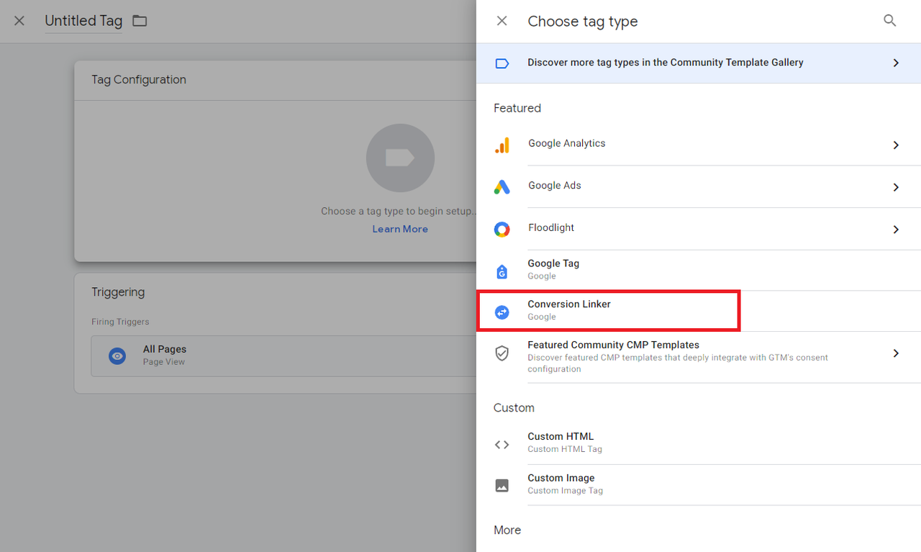Click the CMP shield checkmark icon

pos(502,353)
